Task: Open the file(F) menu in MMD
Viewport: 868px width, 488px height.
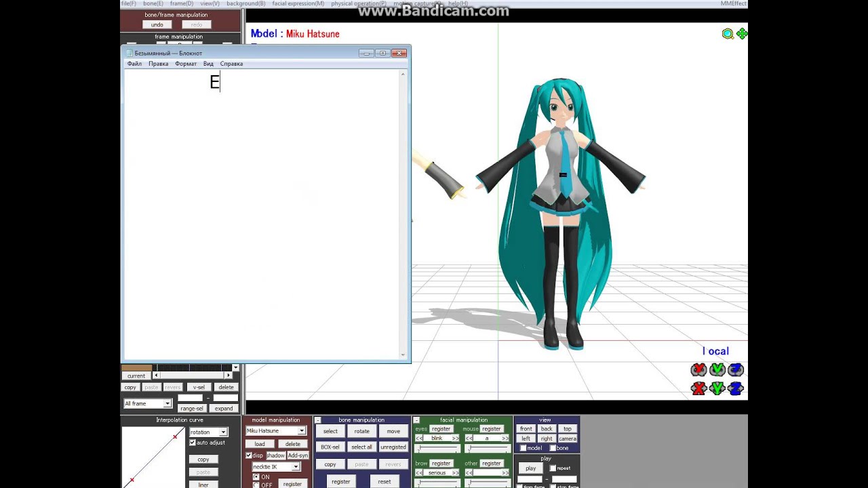Action: click(129, 3)
